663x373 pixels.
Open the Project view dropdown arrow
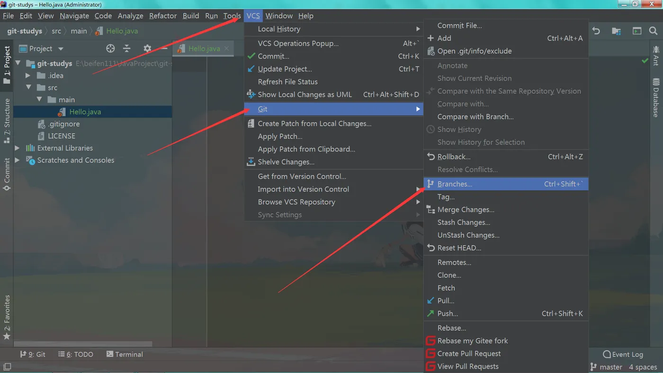pos(61,48)
